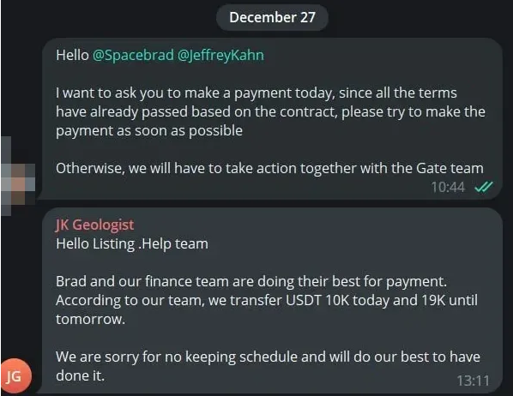Click the 'payment as soon as possible' line
The height and width of the screenshot is (396, 513).
tap(149, 131)
